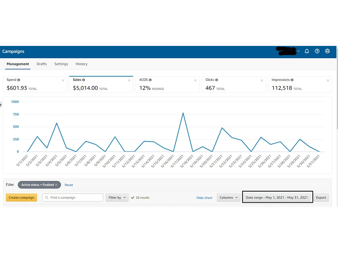Open the notifications bell icon
338x253 pixels.
(x=307, y=51)
